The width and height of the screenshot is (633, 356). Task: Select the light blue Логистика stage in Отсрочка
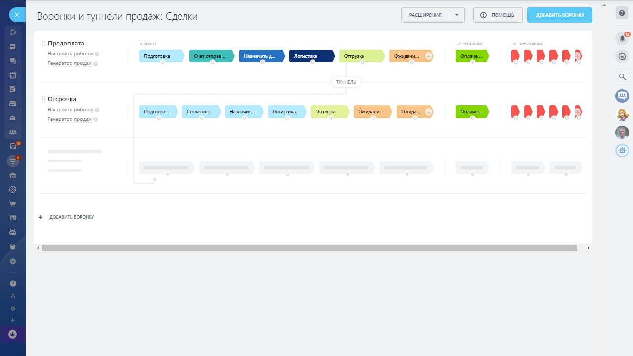(x=287, y=112)
